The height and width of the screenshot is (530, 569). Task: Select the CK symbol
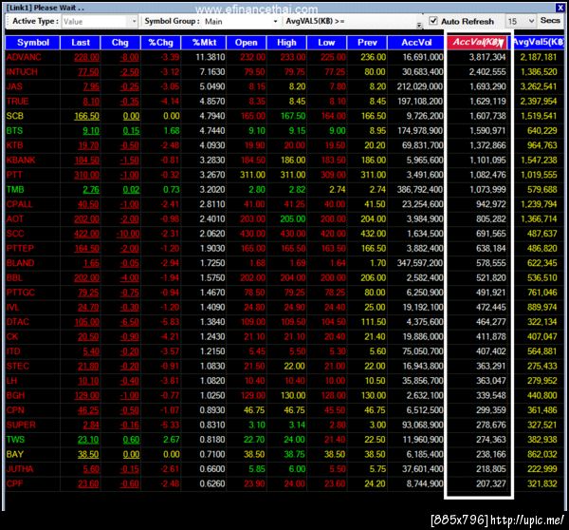[12, 337]
